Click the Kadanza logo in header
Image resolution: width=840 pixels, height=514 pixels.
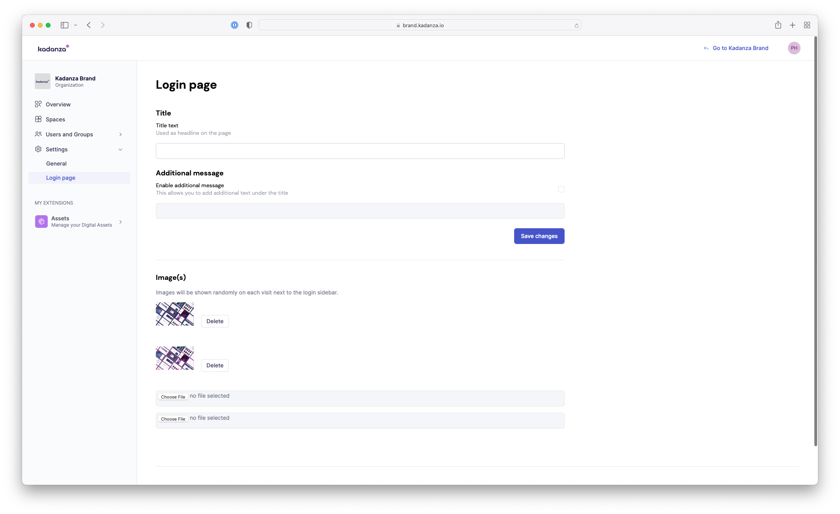pos(53,48)
